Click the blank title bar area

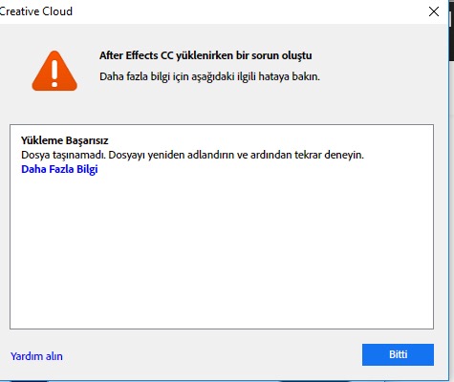point(249,11)
